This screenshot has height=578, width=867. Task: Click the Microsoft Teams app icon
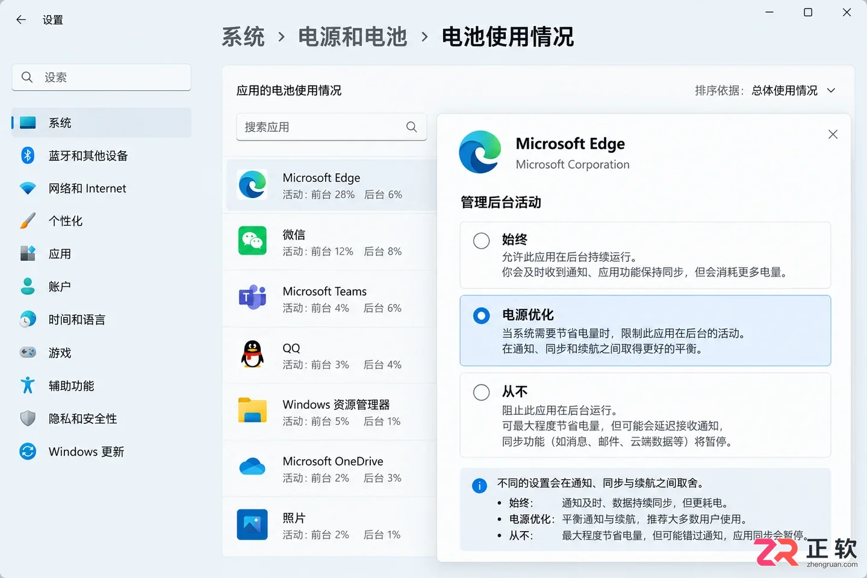pos(252,297)
